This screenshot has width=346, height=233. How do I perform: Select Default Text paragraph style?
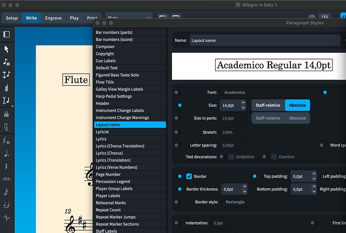[130, 68]
